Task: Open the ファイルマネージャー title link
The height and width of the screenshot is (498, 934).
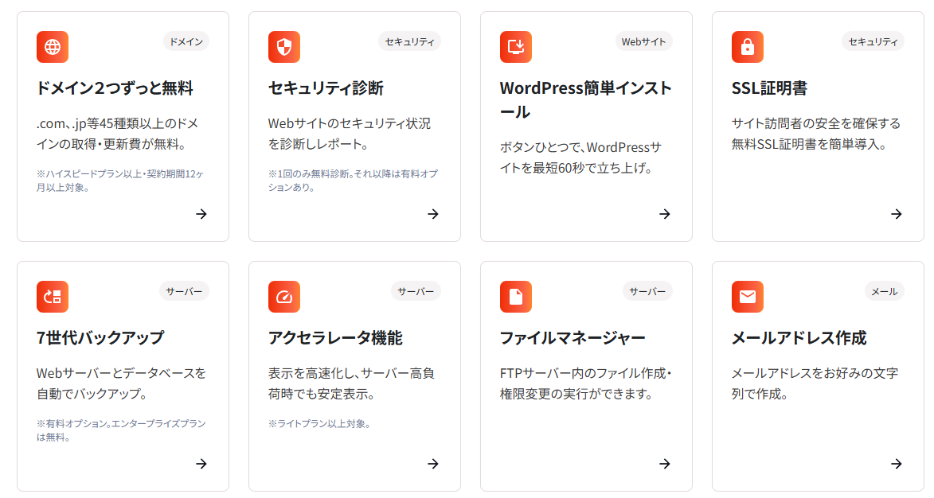Action: coord(573,338)
